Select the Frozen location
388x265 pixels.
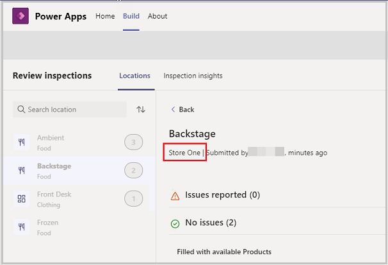78,227
